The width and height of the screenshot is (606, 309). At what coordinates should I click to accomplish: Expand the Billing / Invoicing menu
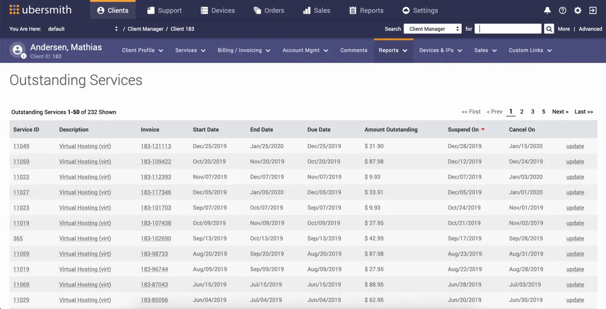pyautogui.click(x=244, y=50)
